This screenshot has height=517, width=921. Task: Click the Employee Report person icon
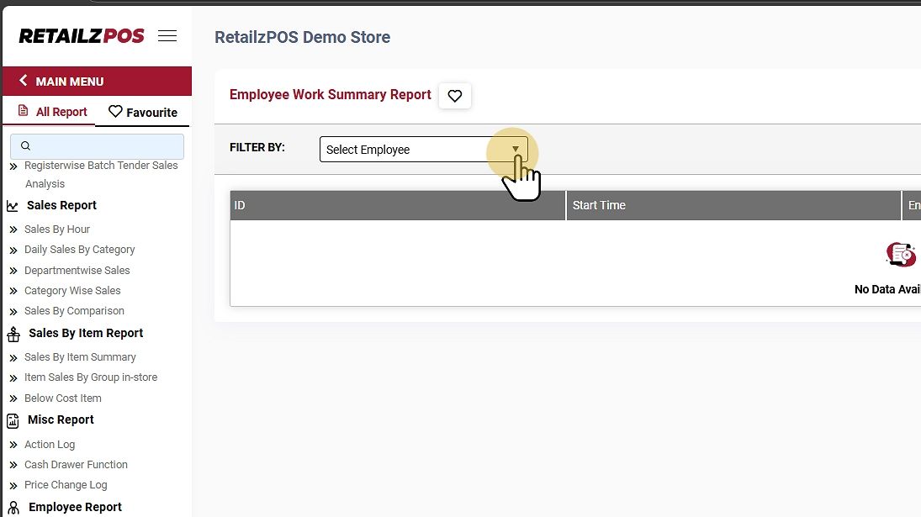(13, 508)
